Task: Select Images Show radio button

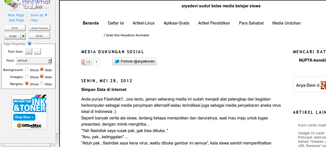Action: [x=27, y=77]
